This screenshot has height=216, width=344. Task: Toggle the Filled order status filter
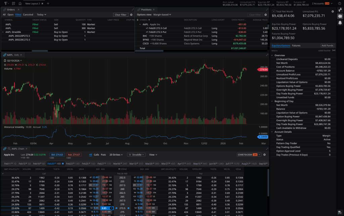[x=18, y=15]
